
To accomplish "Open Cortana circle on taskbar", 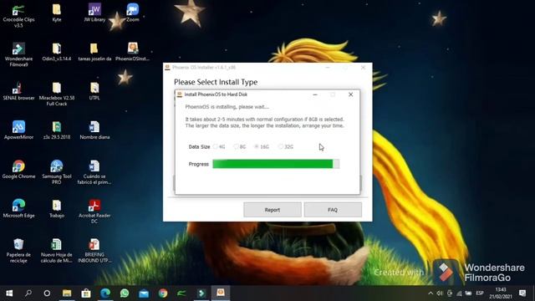I will 47,293.
